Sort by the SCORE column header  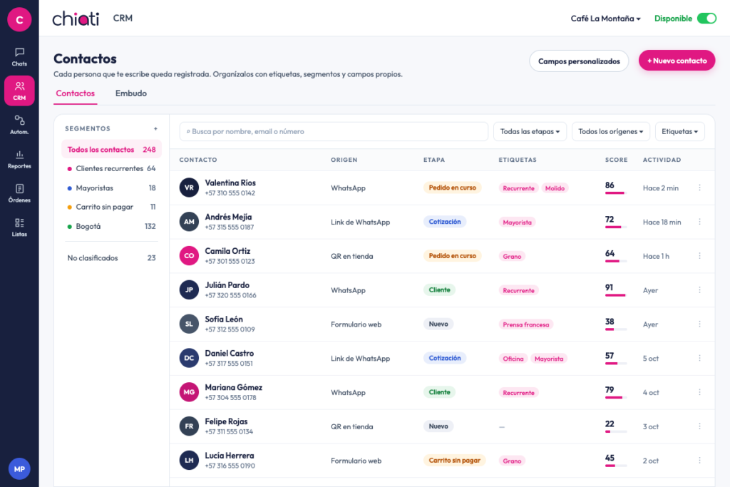coord(616,160)
